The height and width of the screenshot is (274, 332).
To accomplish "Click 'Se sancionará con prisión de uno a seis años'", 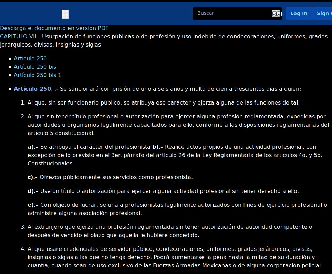I will [122, 89].
